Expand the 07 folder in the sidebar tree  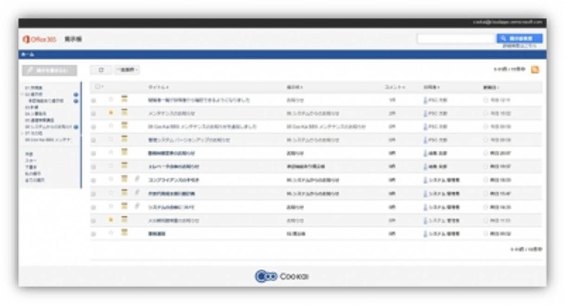pos(23,133)
